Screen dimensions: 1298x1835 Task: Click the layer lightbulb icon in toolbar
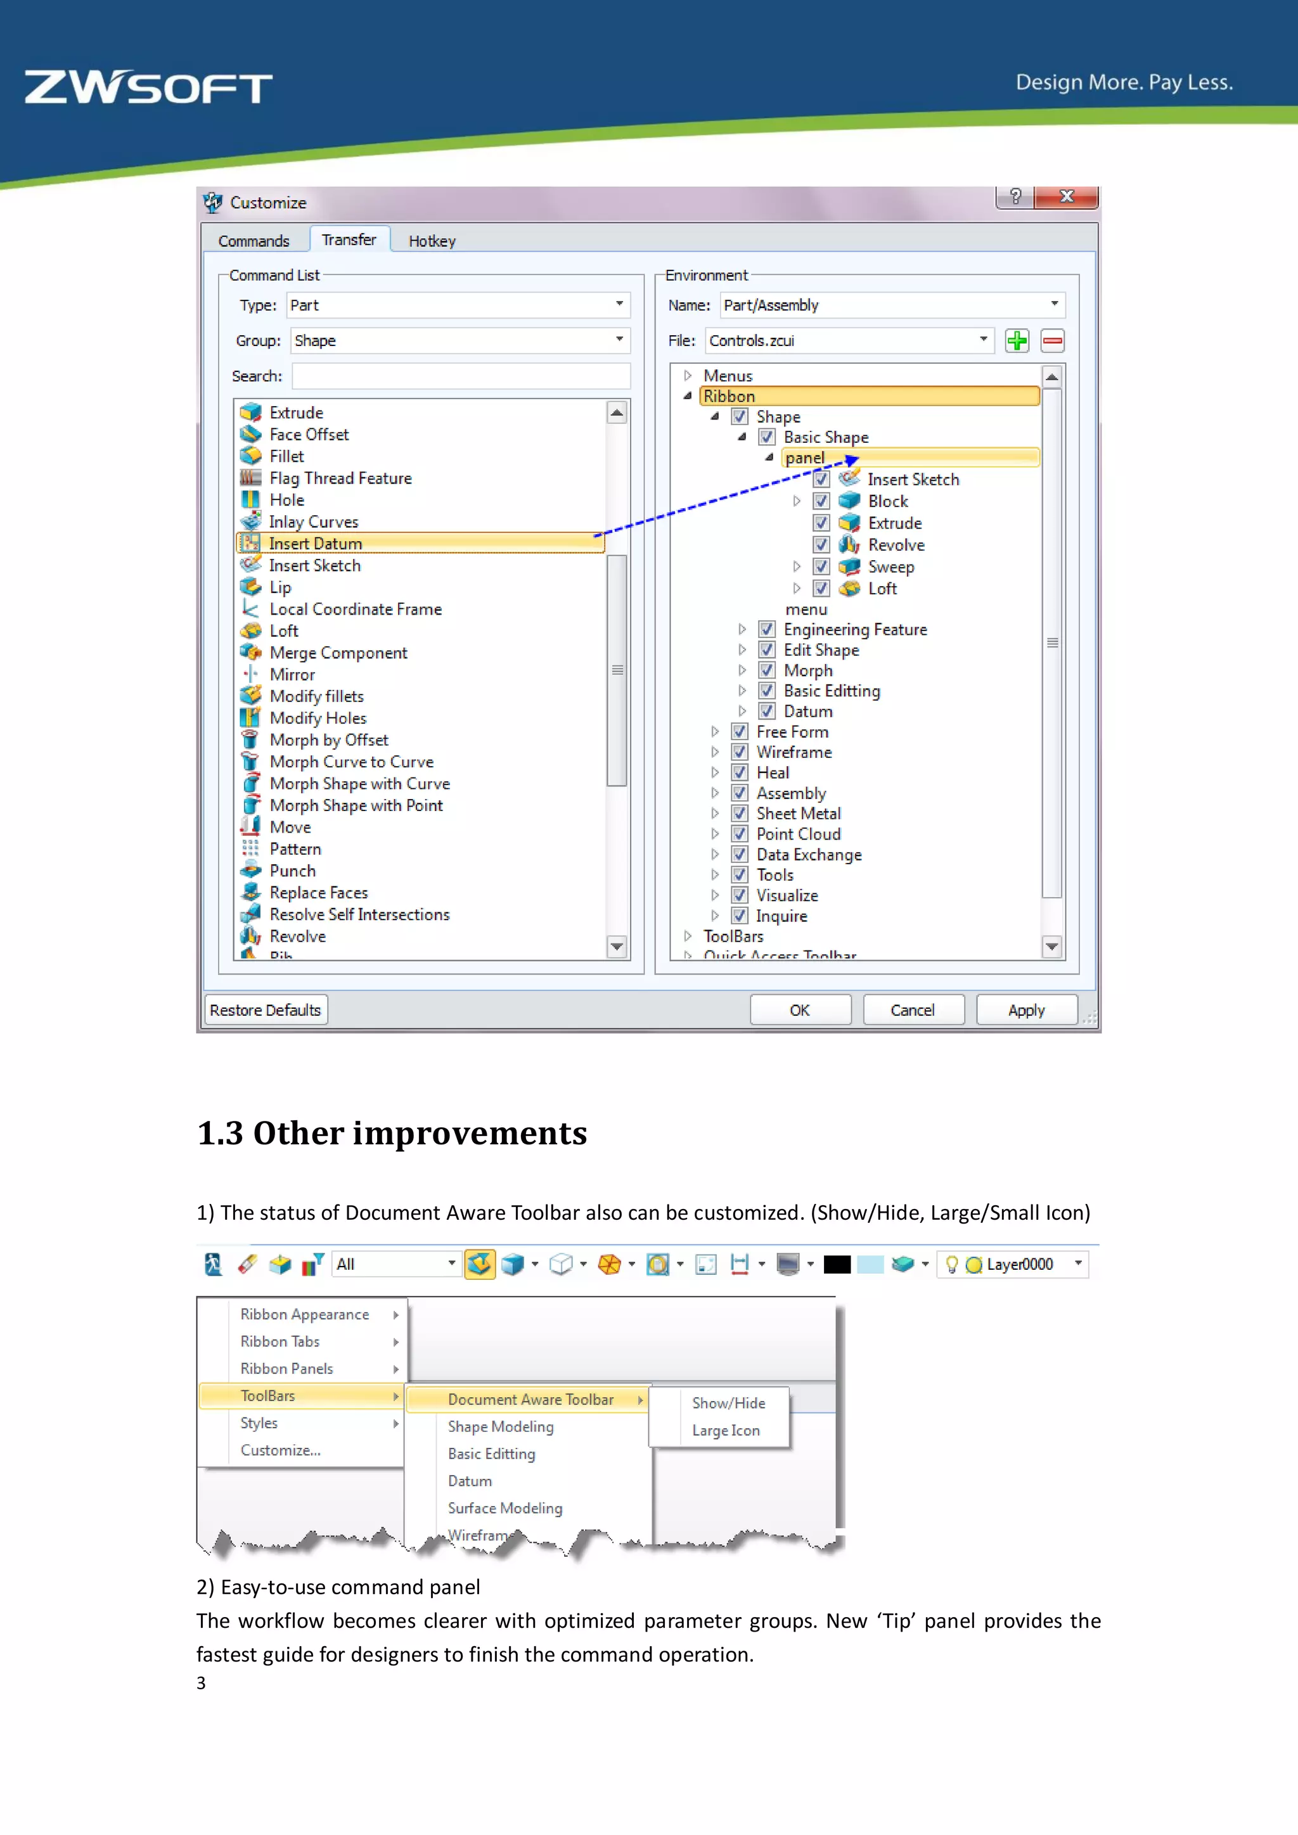pyautogui.click(x=951, y=1263)
